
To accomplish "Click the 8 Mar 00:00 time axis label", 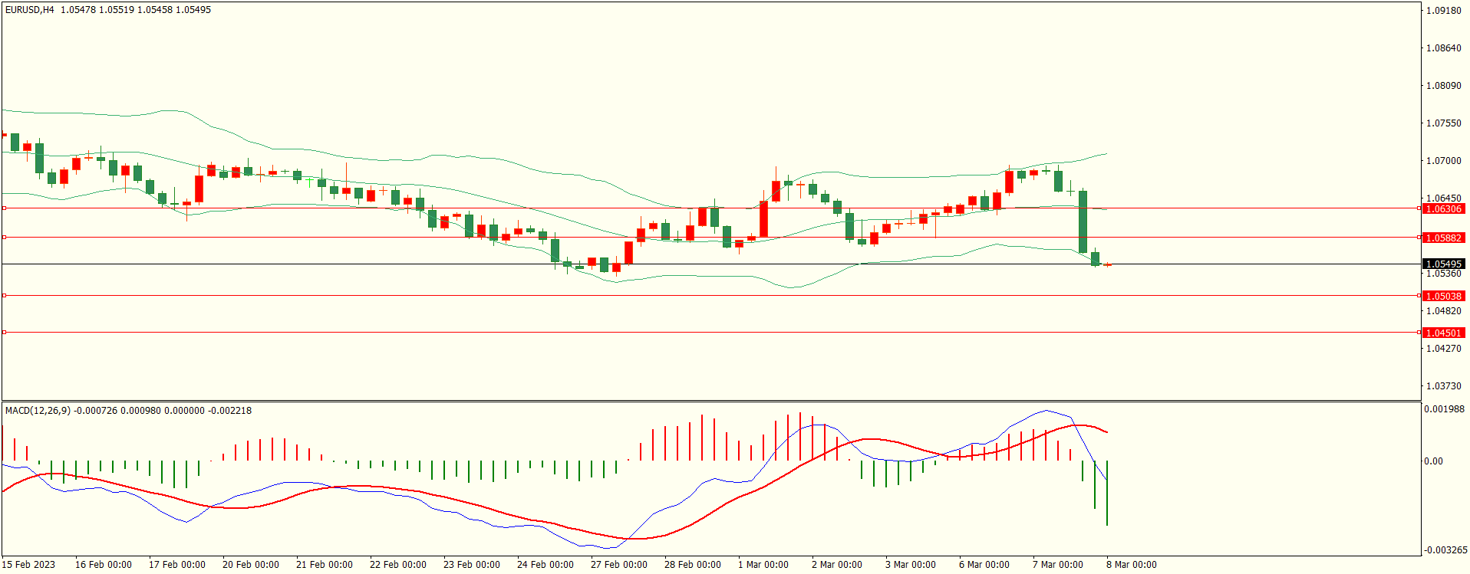I will pyautogui.click(x=1131, y=565).
